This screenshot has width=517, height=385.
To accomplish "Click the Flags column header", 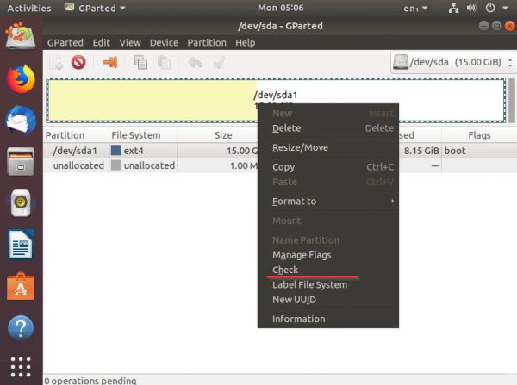I will point(479,135).
